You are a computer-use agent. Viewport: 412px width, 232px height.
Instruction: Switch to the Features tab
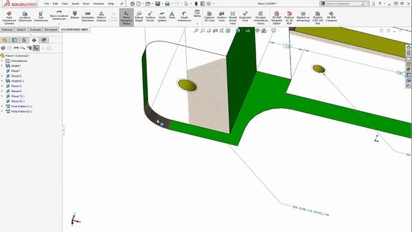pos(7,30)
